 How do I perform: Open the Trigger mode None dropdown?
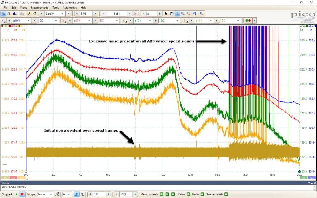(46, 194)
